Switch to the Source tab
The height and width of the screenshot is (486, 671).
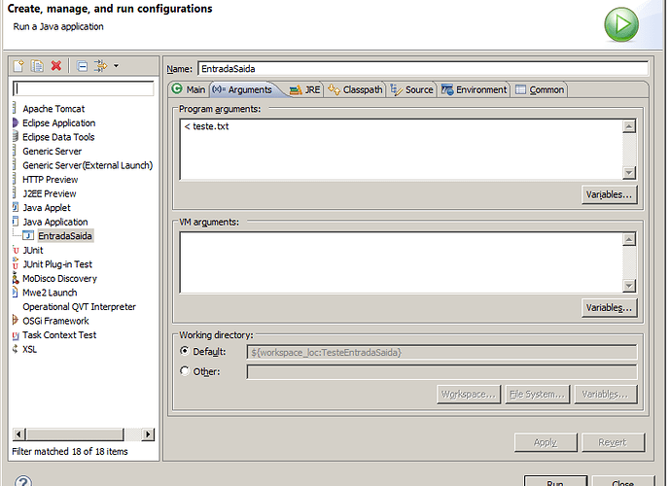tap(411, 89)
